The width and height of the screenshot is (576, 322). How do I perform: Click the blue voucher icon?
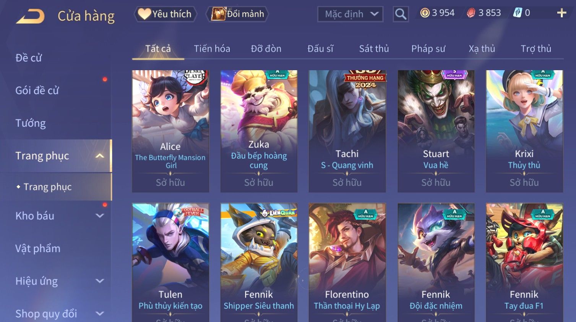pyautogui.click(x=517, y=13)
